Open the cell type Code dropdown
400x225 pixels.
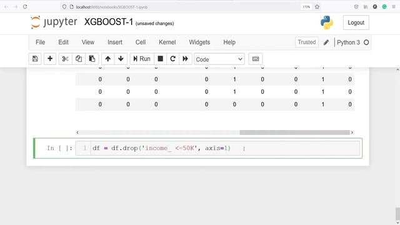[x=219, y=59]
